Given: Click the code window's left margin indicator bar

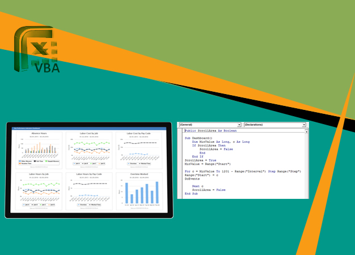Looking at the screenshot, I should point(180,163).
